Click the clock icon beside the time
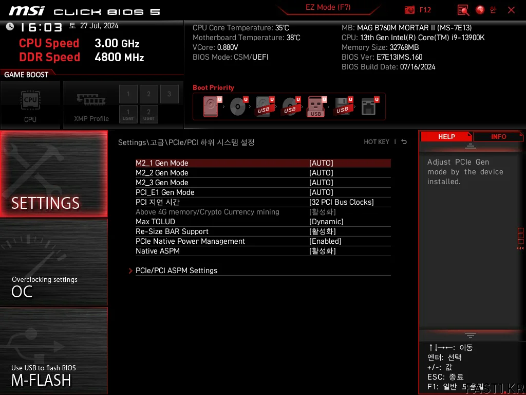 pos(10,26)
